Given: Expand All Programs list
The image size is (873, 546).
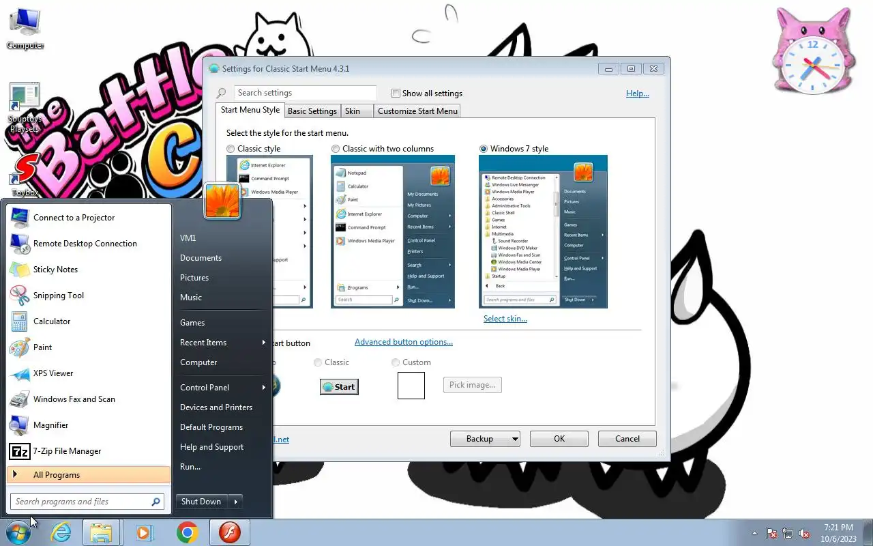Looking at the screenshot, I should (x=89, y=475).
